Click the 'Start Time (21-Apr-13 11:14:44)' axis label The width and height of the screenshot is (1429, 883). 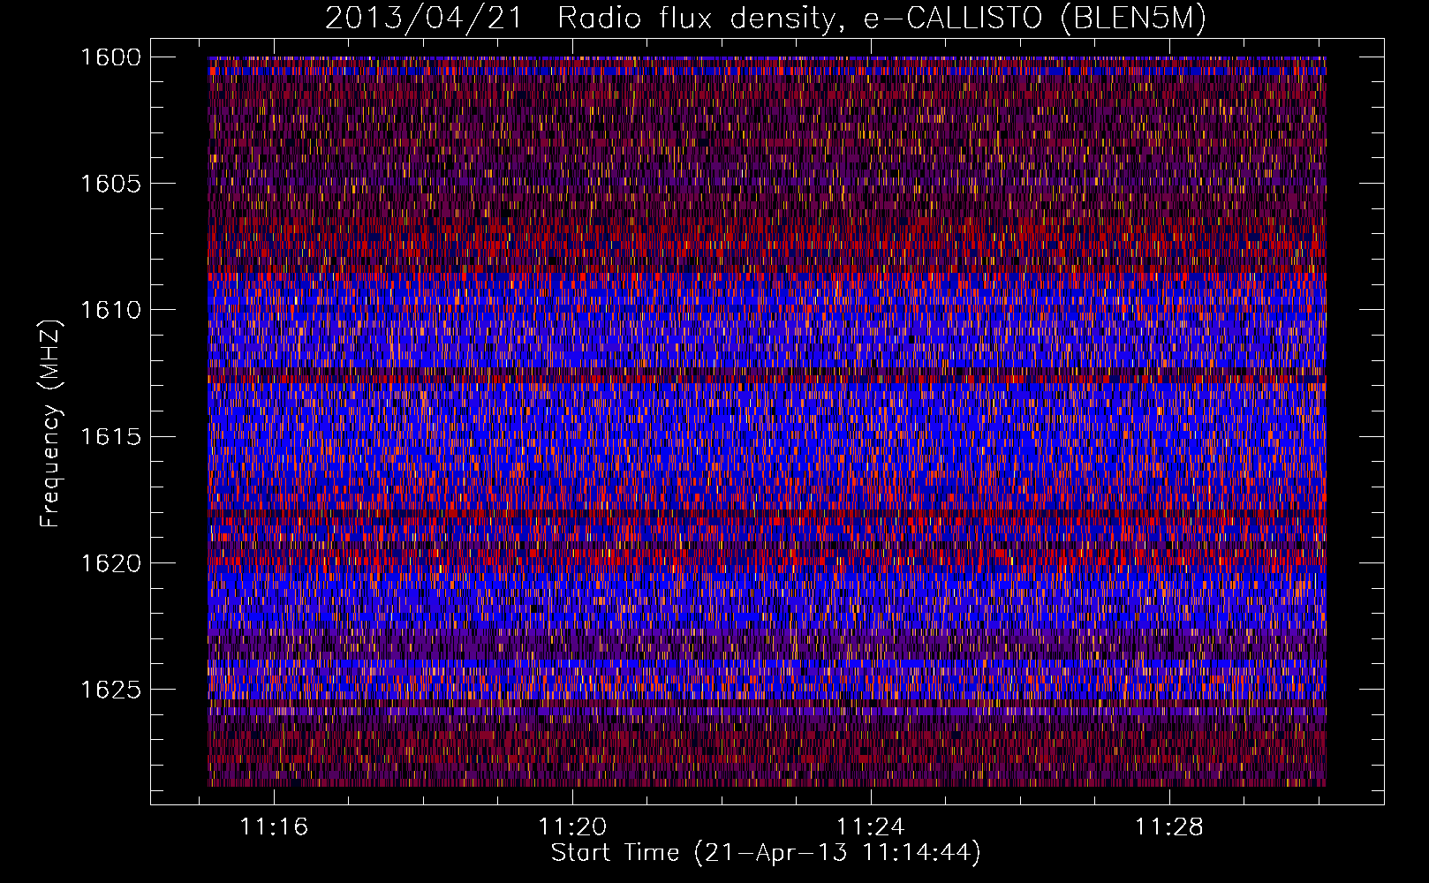(766, 853)
